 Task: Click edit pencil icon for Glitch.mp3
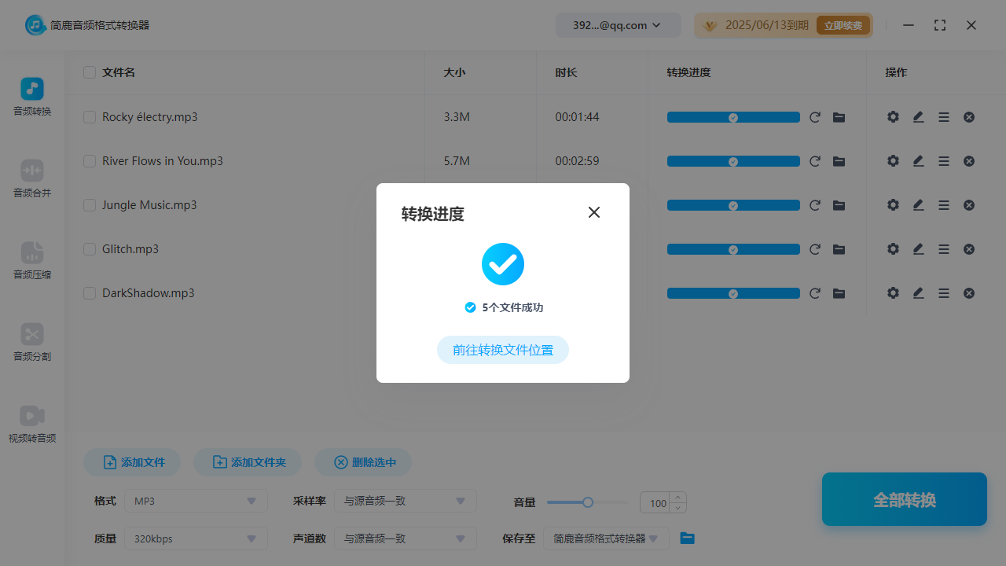pos(918,249)
